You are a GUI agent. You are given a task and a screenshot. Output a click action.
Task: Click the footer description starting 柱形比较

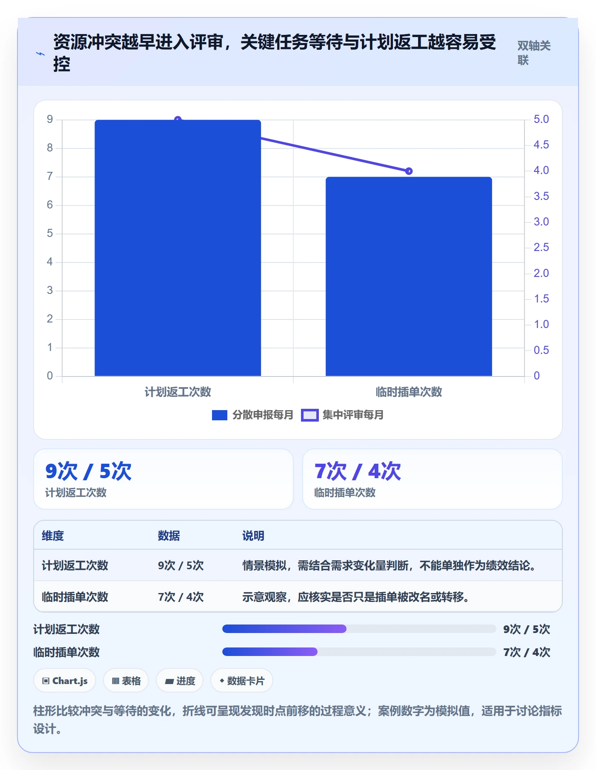[x=298, y=720]
